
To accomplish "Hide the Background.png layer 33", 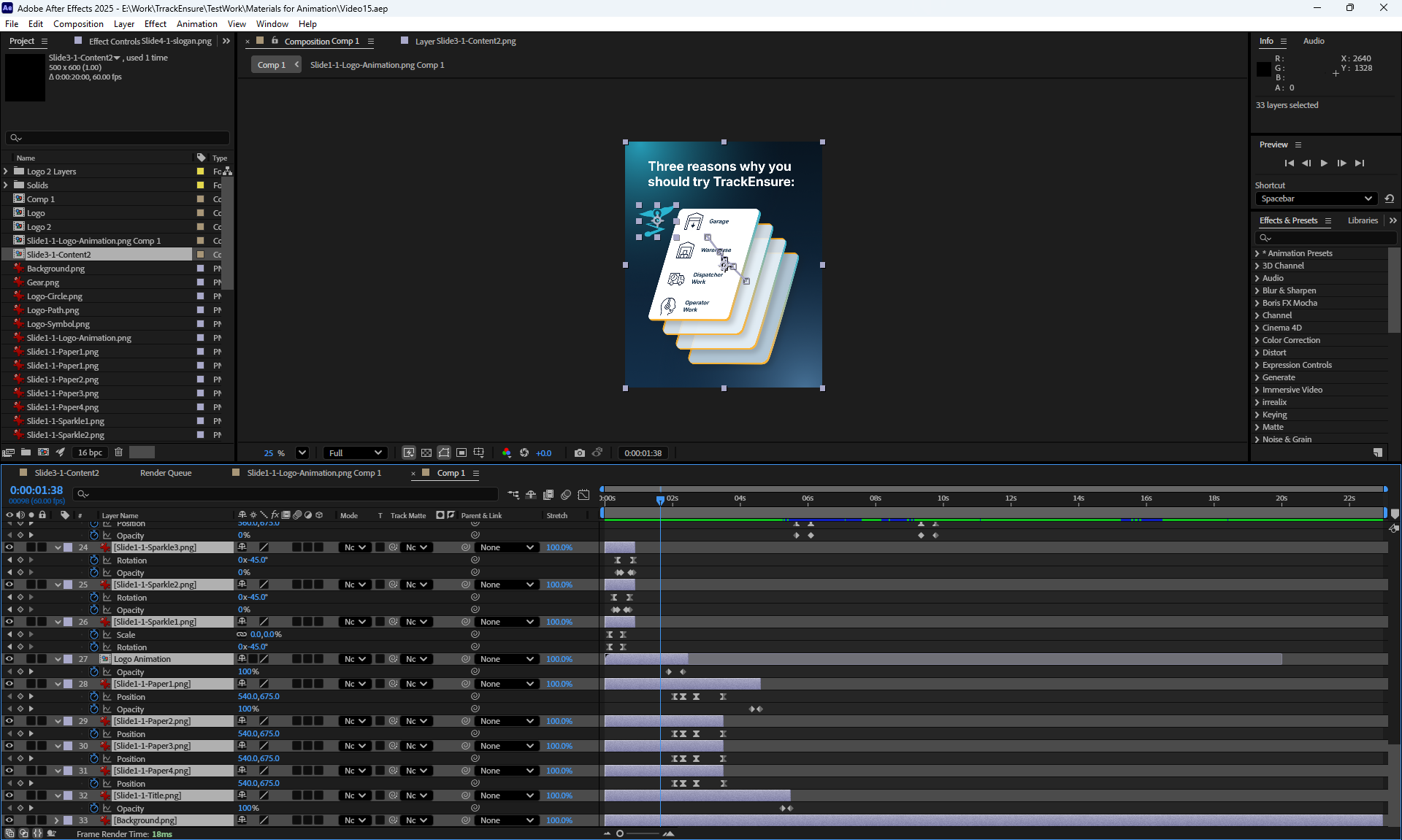I will [x=9, y=820].
